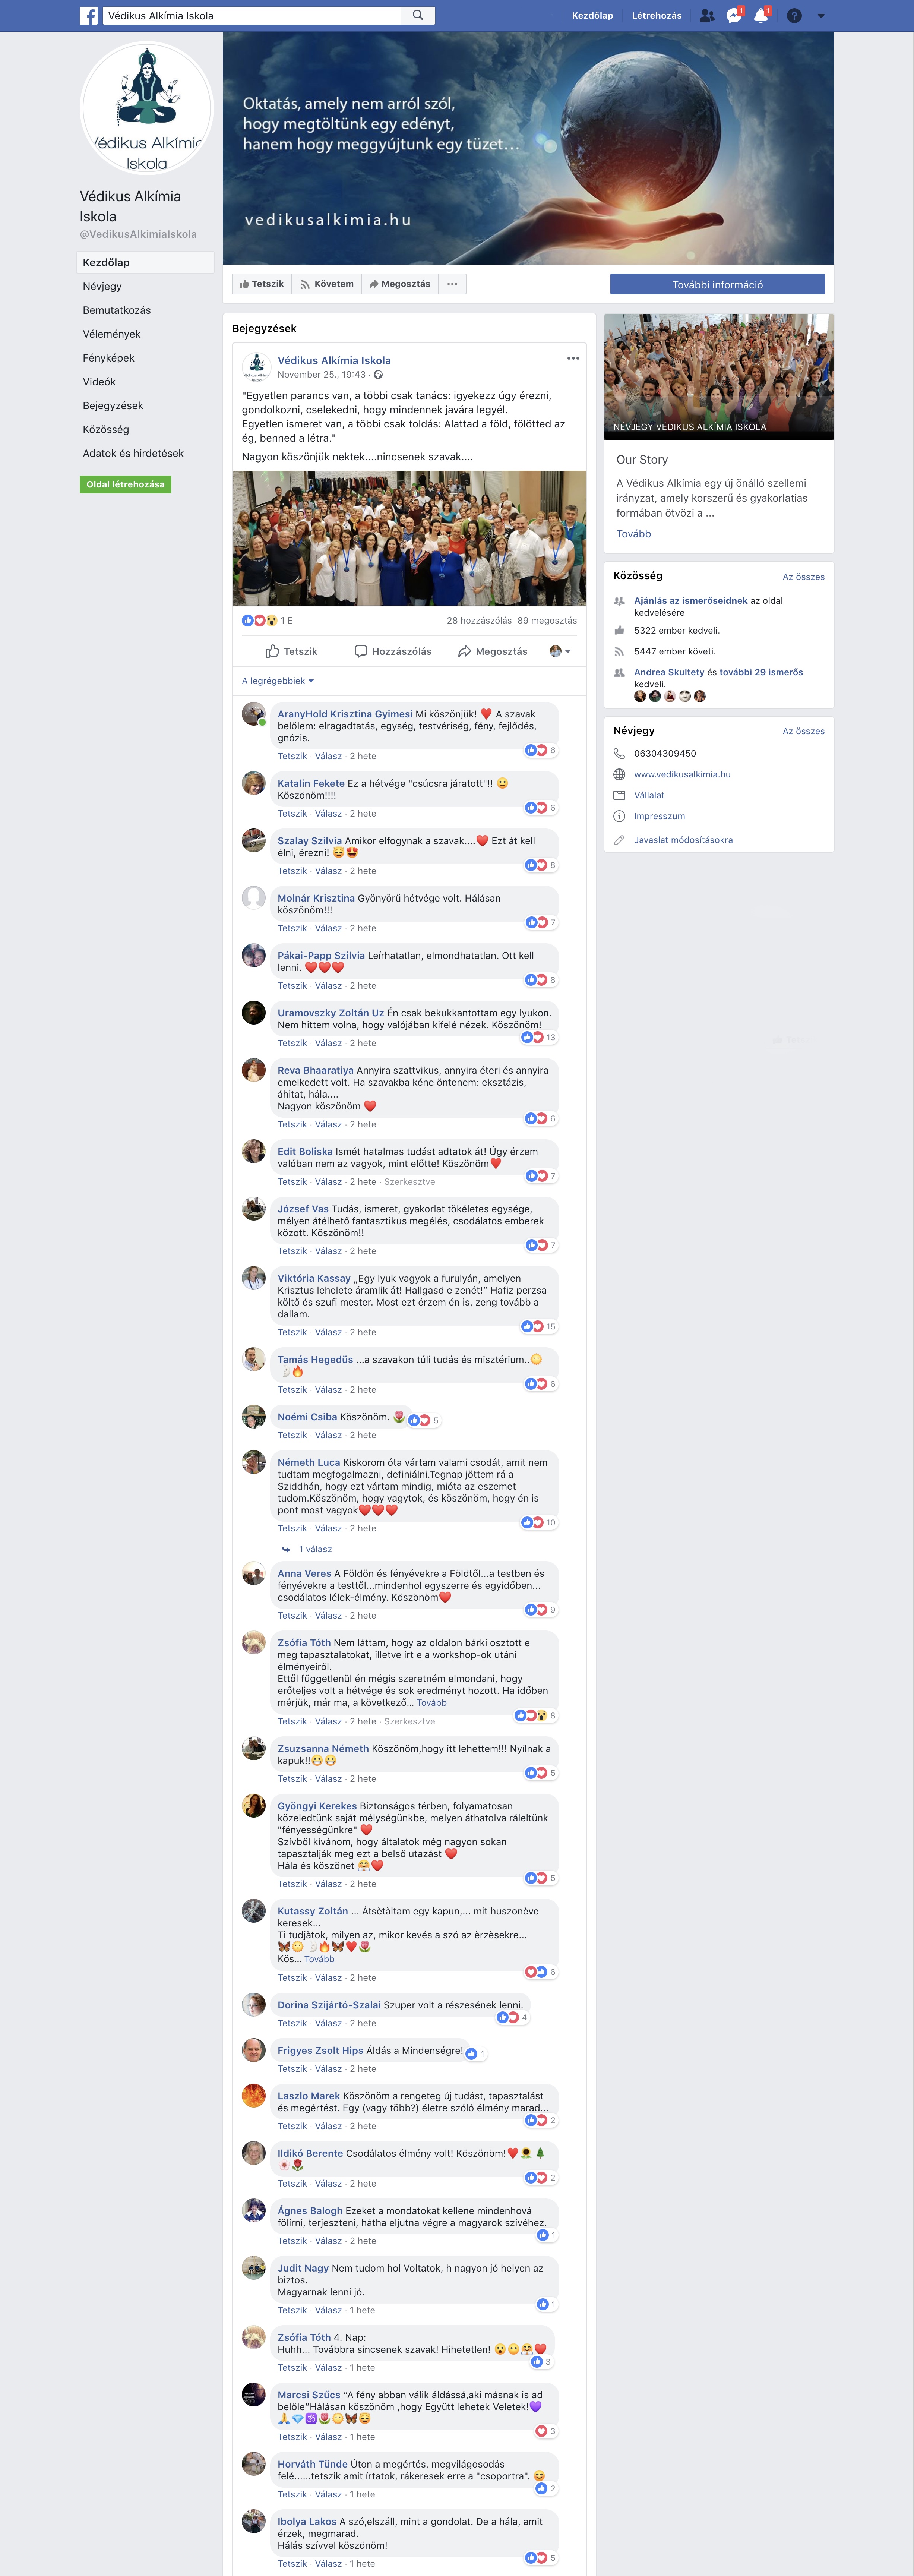Click the Facebook logo icon

click(89, 15)
